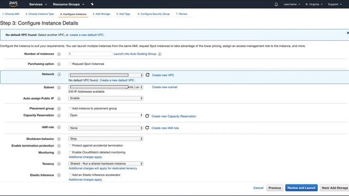Screen dimensions: 349x196
Task: Refresh the Network VPC list
Action: click(147, 75)
